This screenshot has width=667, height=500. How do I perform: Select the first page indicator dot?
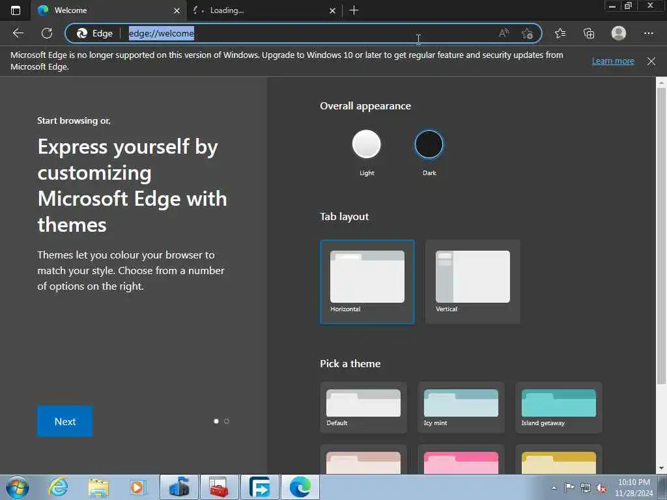coord(216,421)
